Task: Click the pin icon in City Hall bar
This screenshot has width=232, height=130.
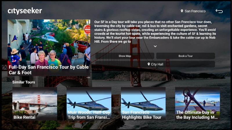Action: [149, 64]
